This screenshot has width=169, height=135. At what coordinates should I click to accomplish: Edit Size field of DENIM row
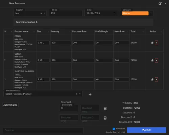click(43, 43)
